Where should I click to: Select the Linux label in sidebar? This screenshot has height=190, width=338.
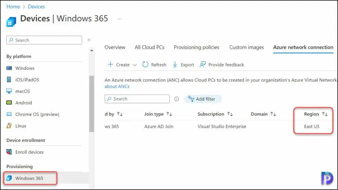21,126
